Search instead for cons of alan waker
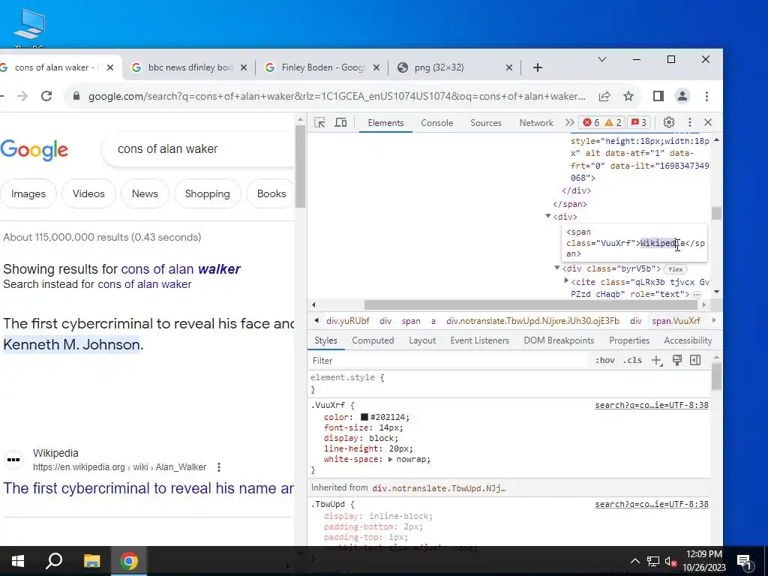The width and height of the screenshot is (768, 576). (x=145, y=284)
